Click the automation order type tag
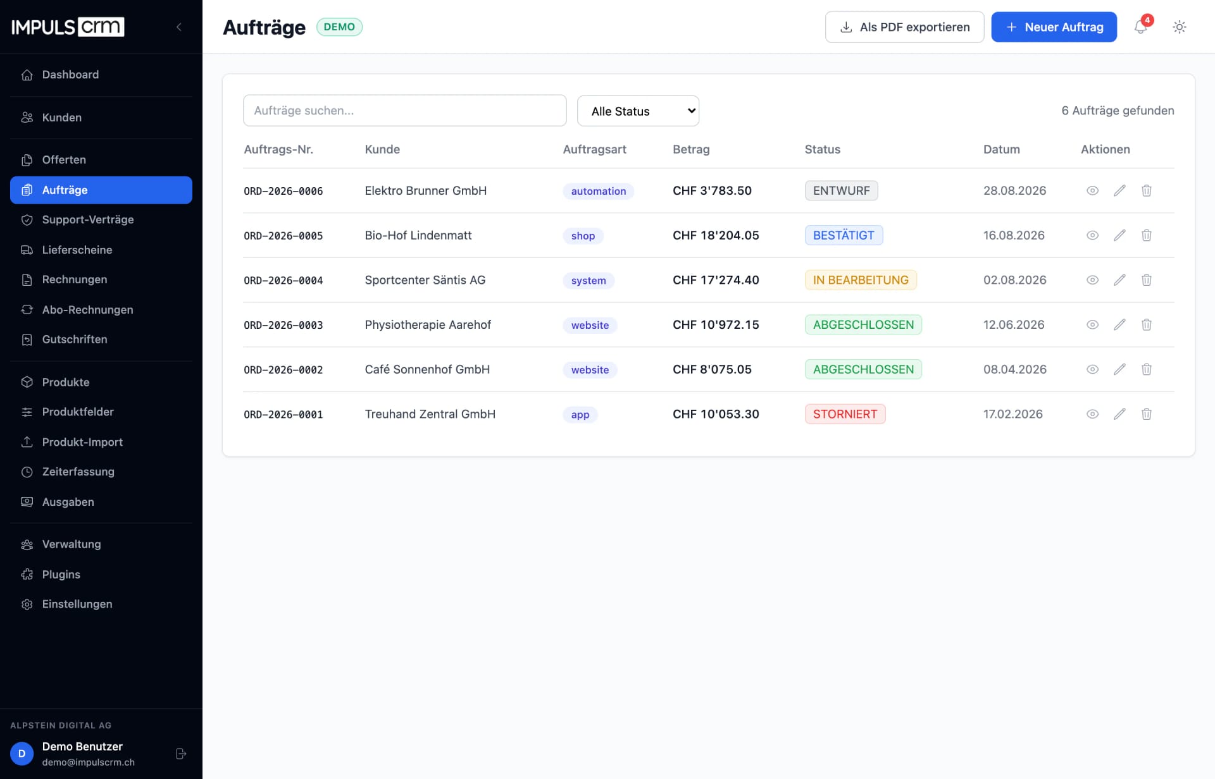Image resolution: width=1215 pixels, height=779 pixels. point(598,191)
